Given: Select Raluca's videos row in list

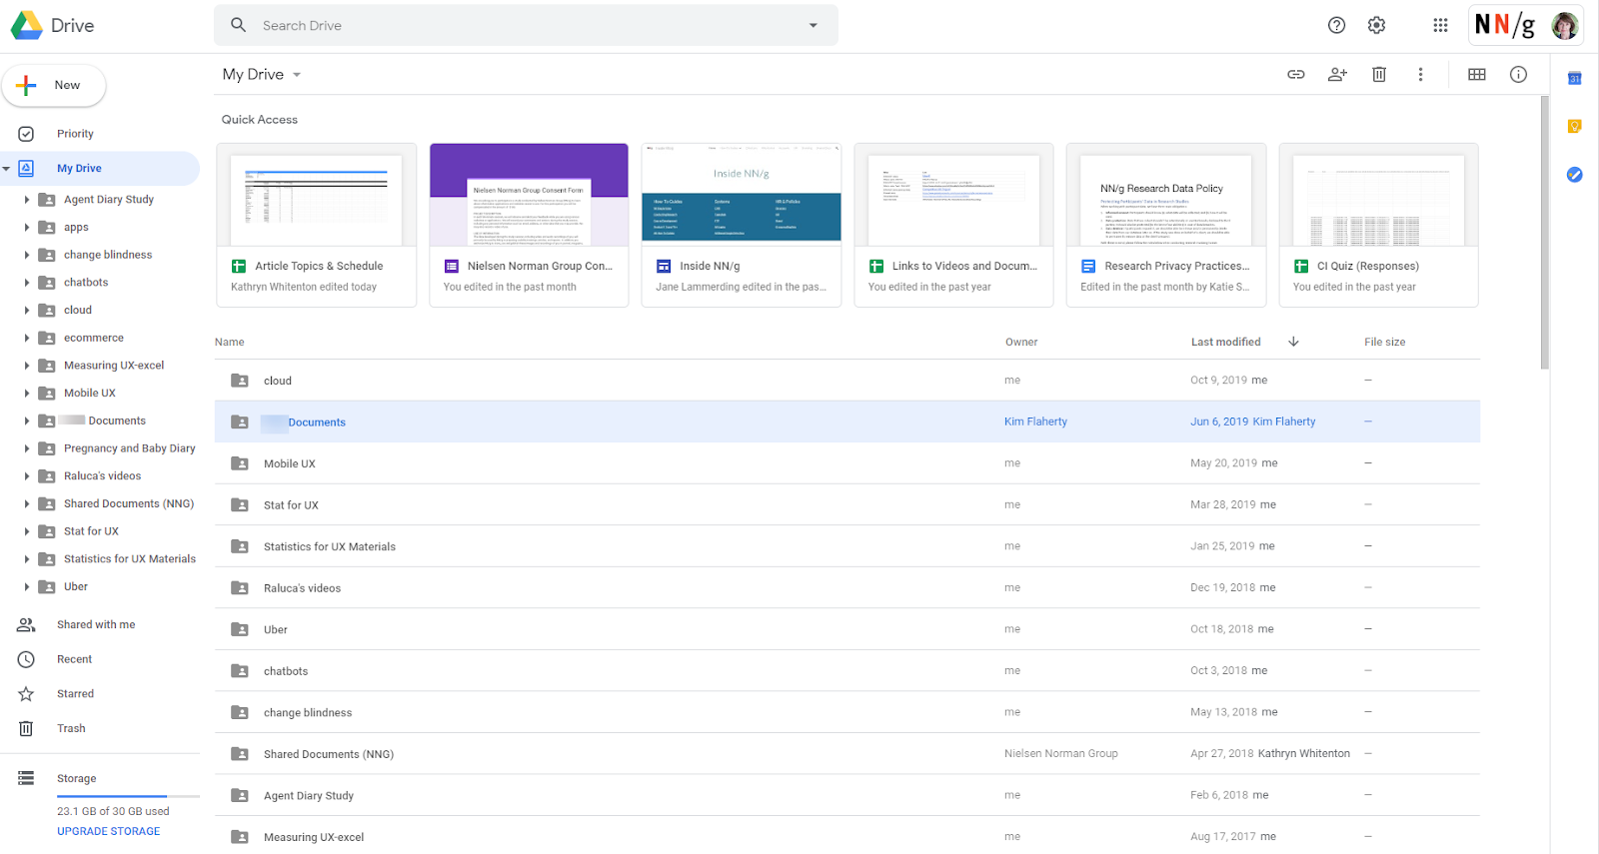Looking at the screenshot, I should point(846,588).
